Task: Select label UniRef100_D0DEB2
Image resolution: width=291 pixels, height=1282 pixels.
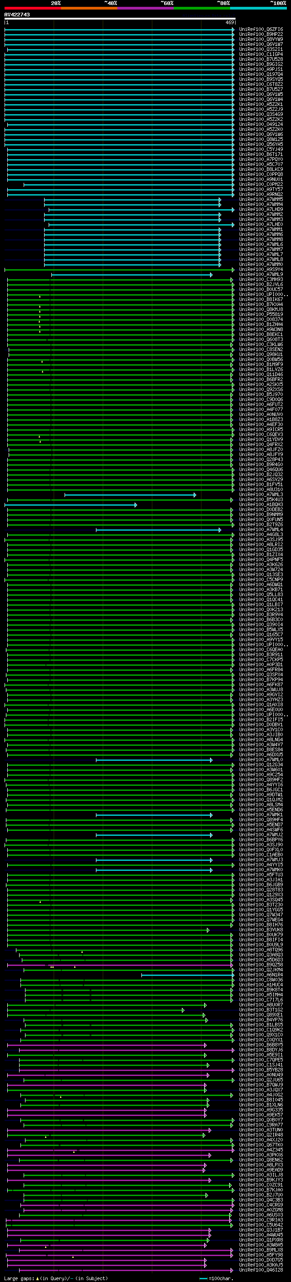Action: (261, 510)
